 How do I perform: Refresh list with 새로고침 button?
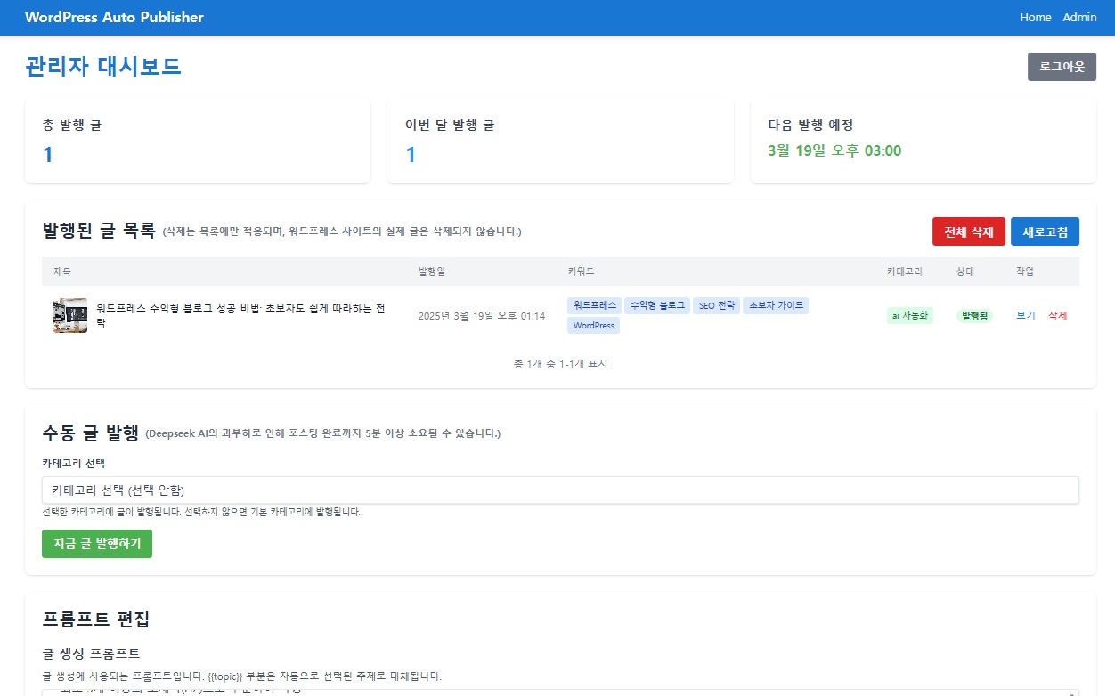[x=1045, y=231]
